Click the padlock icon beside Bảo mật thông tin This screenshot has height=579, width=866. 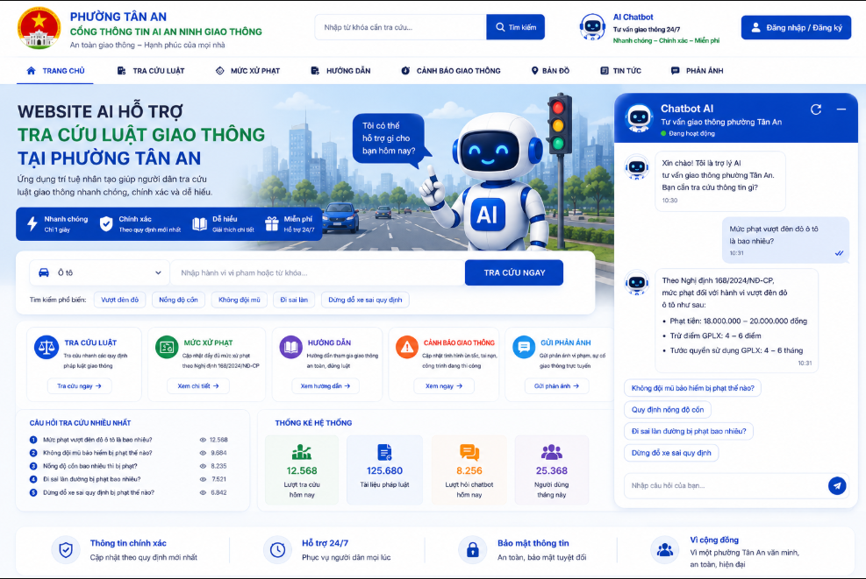click(473, 550)
